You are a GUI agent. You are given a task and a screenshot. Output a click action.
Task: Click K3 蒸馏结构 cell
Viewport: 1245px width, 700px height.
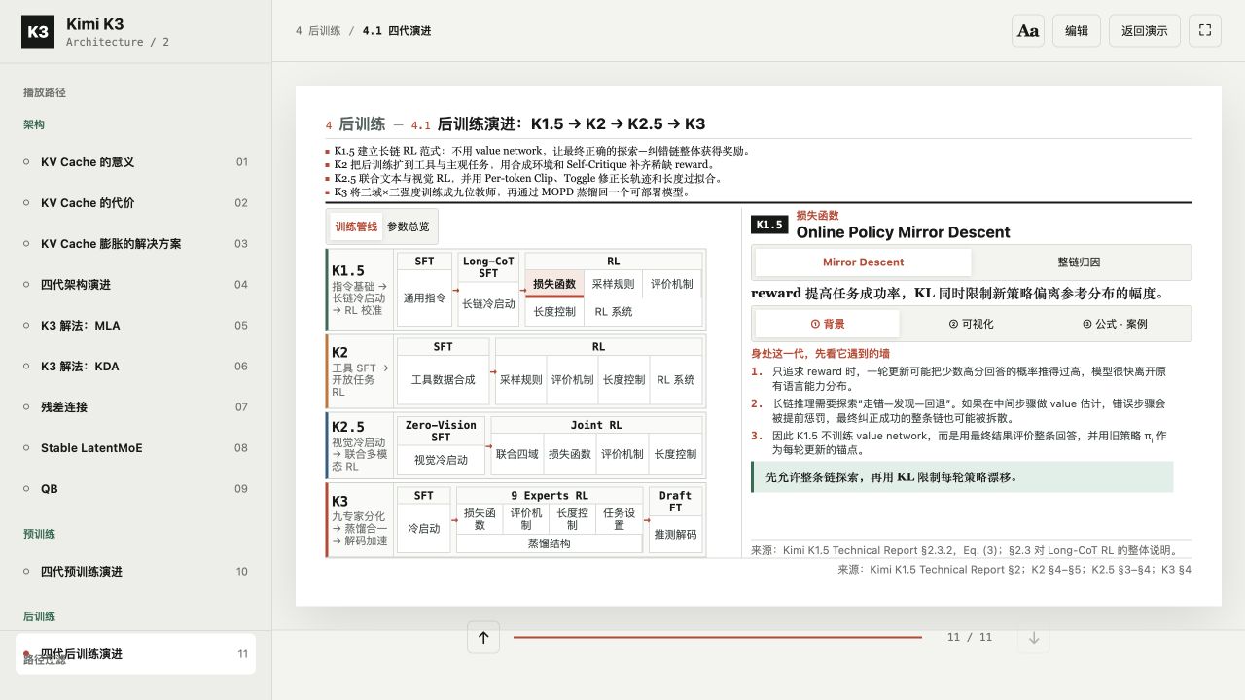[550, 543]
